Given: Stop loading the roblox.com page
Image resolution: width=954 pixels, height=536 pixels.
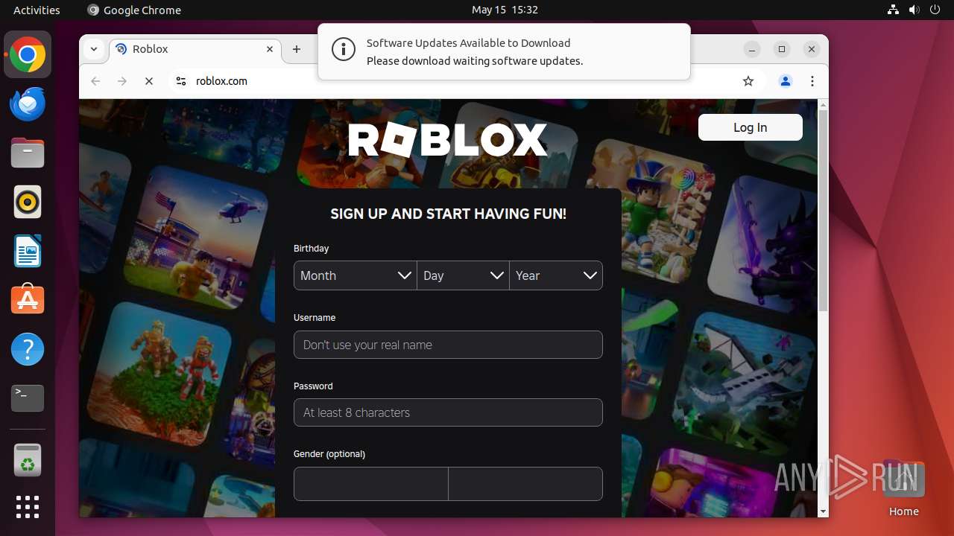Looking at the screenshot, I should tap(149, 81).
